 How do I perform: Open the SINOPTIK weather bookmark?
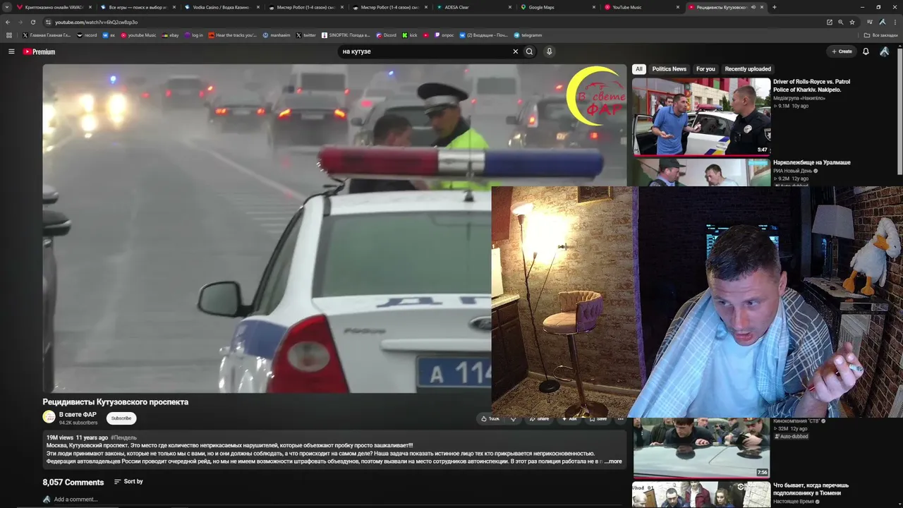coord(346,35)
